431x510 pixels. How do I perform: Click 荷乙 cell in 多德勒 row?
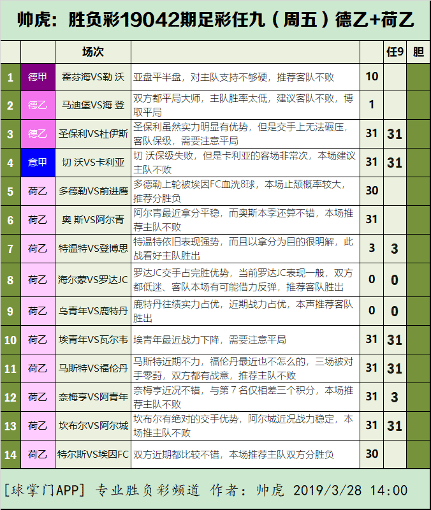click(x=38, y=191)
